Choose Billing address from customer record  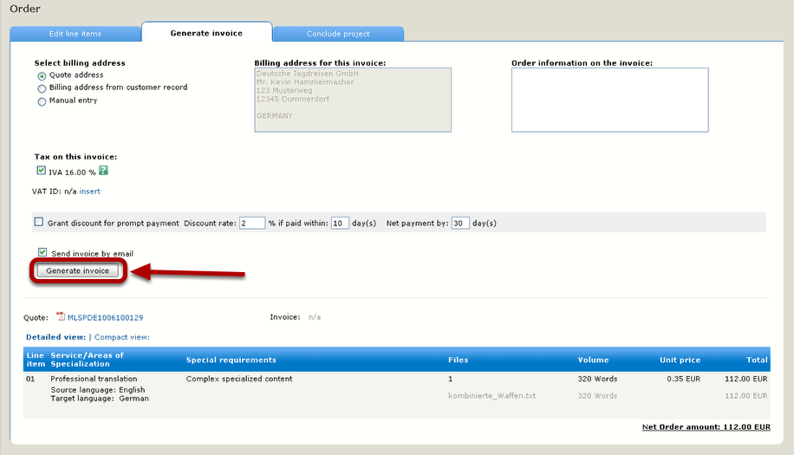pos(42,88)
